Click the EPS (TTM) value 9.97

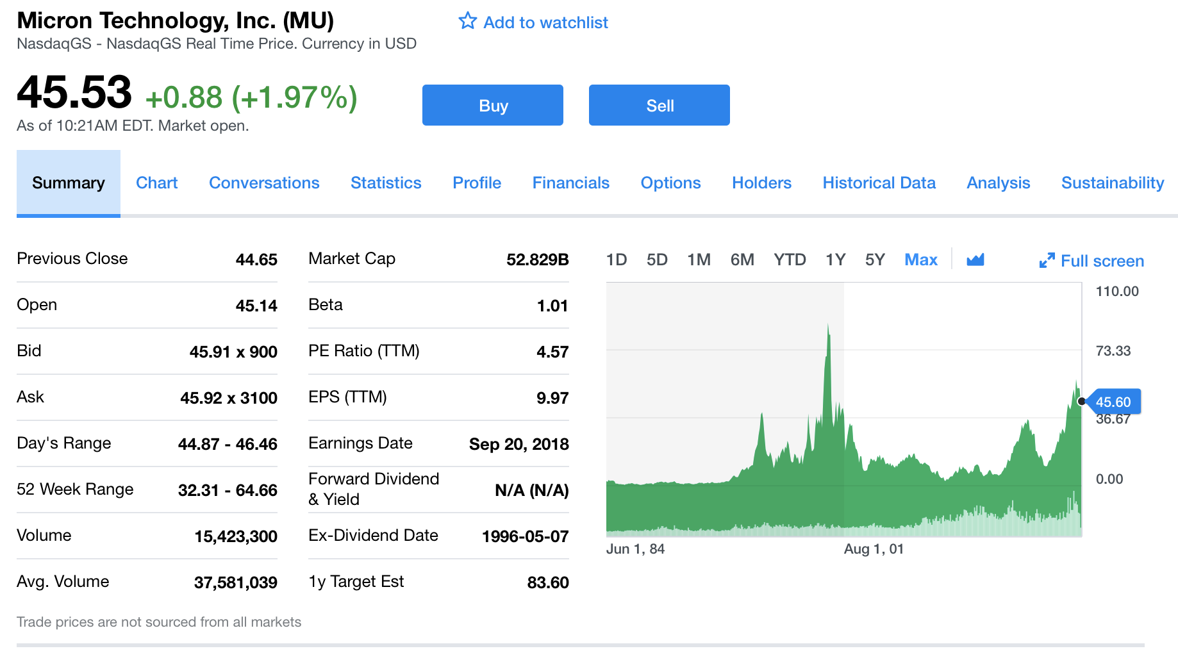click(552, 398)
